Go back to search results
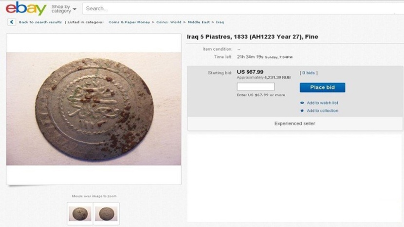This screenshot has width=404, height=227. [x=40, y=22]
